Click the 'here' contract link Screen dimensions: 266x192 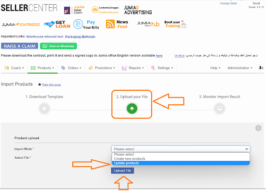click(x=159, y=56)
